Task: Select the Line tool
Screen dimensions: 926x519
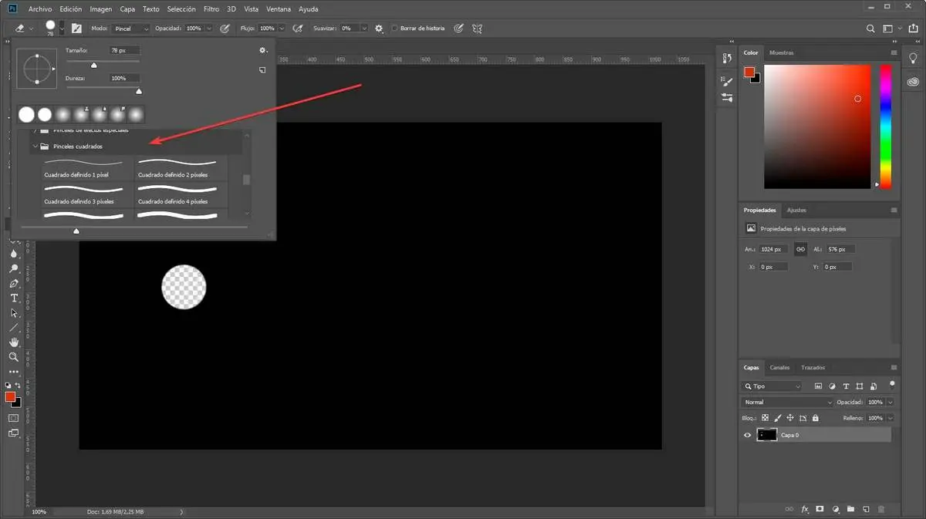Action: click(x=13, y=328)
